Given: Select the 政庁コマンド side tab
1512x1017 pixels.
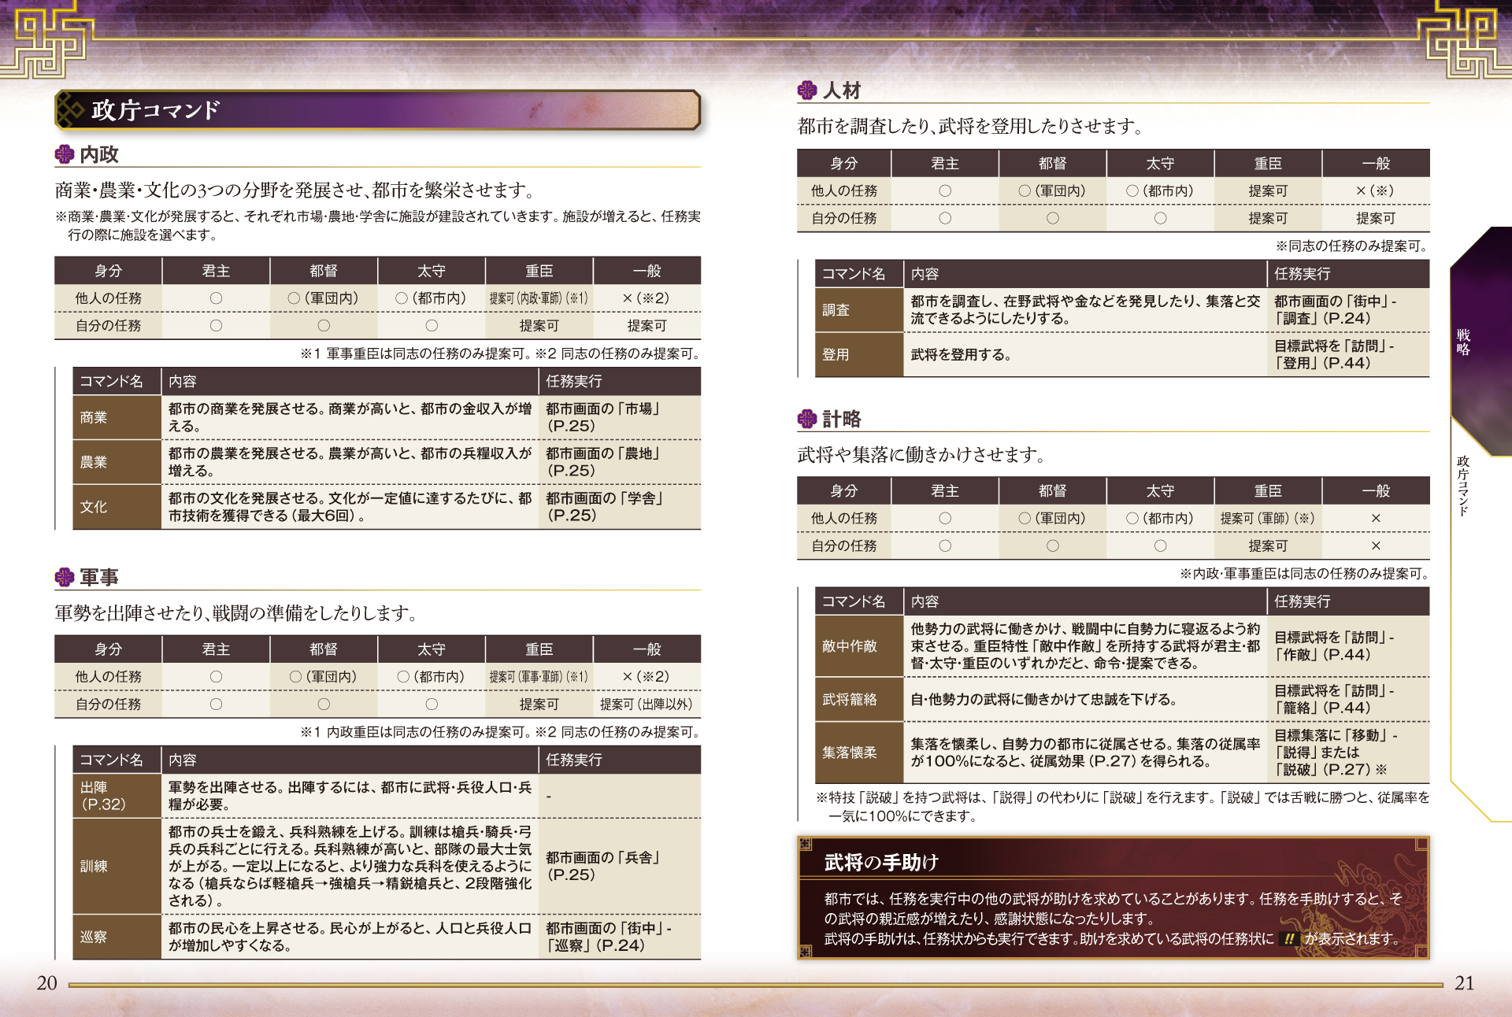Looking at the screenshot, I should 1463,485.
